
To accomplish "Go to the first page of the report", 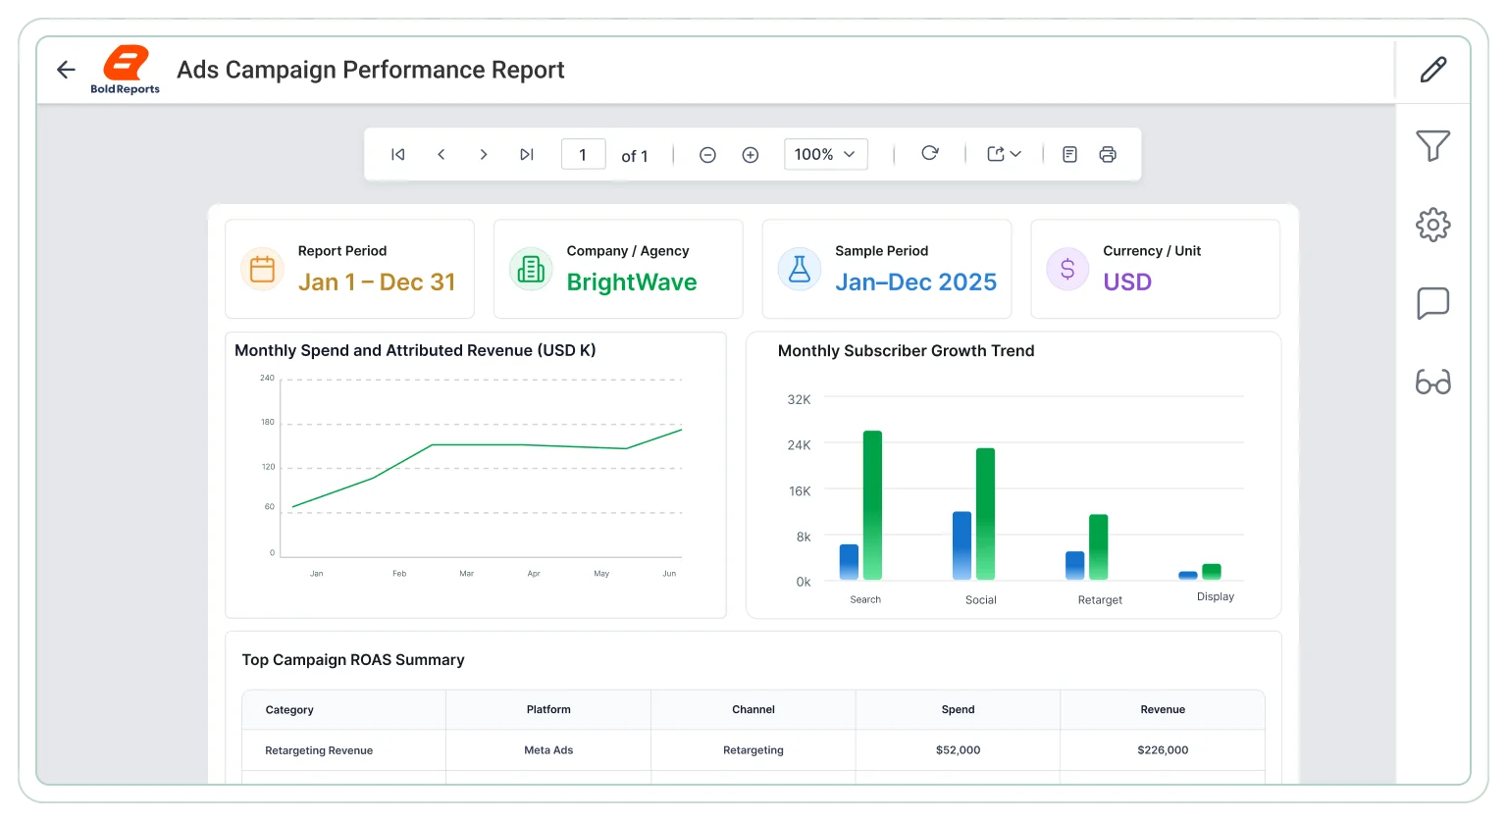I will pos(397,154).
